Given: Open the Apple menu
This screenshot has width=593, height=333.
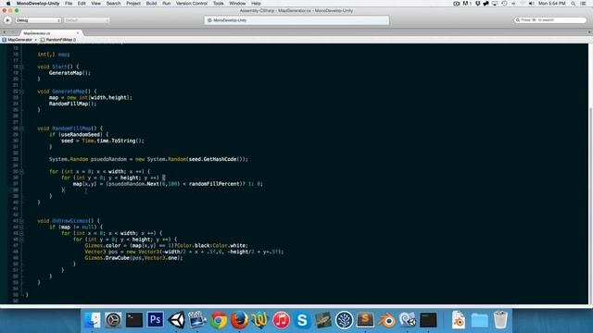Looking at the screenshot, I should [8, 4].
